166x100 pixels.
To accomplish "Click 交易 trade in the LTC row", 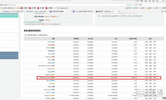I will pyautogui.click(x=154, y=51).
